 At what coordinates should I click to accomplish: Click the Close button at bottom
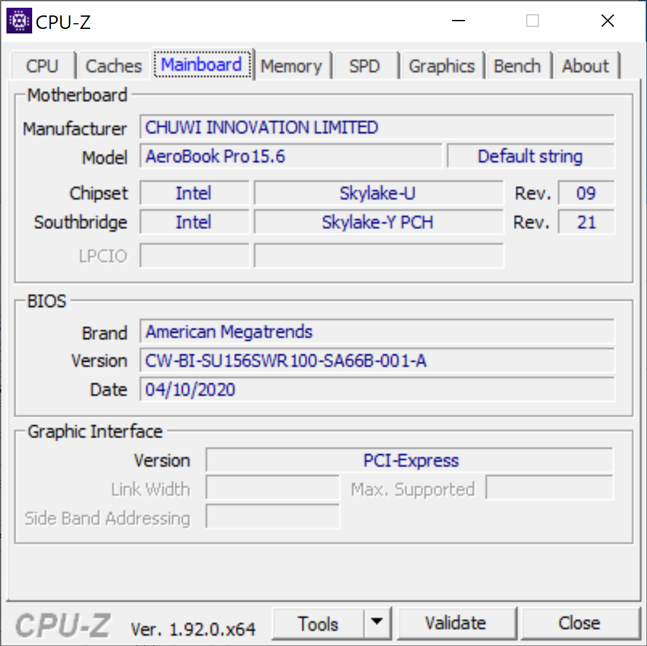coord(579,623)
